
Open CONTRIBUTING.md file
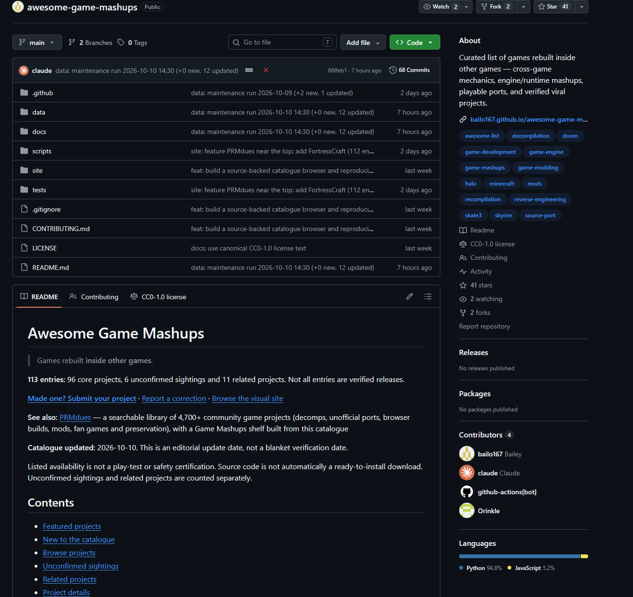(61, 229)
